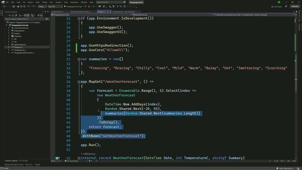Screen dimensions: 302x170
Task: Close the Program.cs editor tab
Action: pos(110,12)
